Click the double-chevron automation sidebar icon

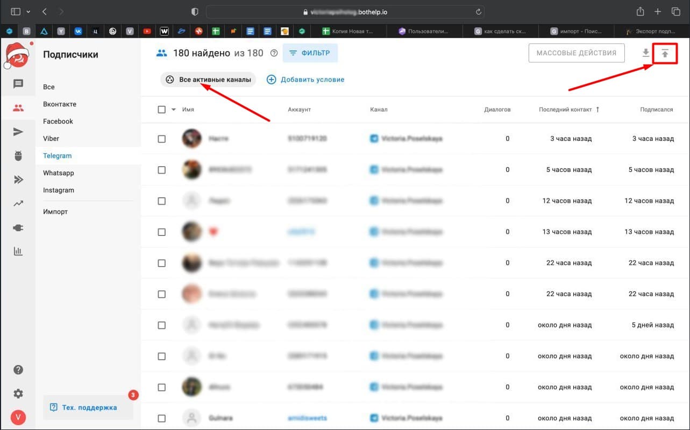point(18,180)
